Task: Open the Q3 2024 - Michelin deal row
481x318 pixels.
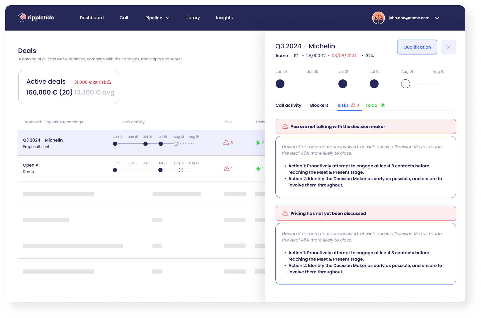Action: click(141, 143)
